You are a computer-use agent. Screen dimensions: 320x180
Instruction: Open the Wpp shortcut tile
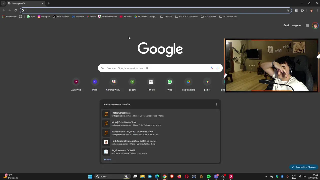pos(170,85)
